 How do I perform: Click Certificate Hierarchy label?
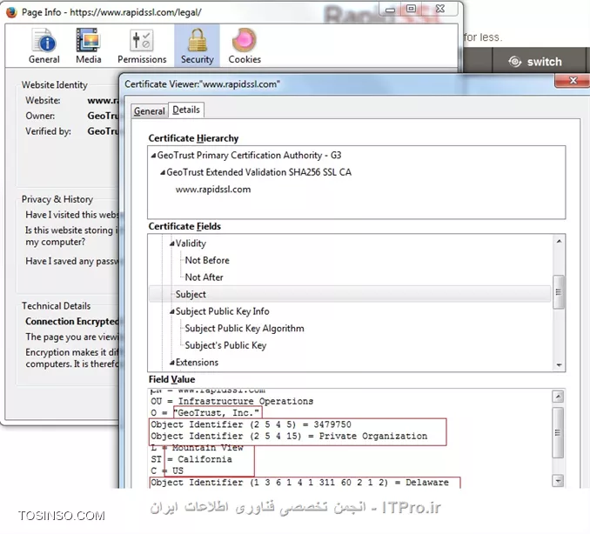(x=193, y=138)
